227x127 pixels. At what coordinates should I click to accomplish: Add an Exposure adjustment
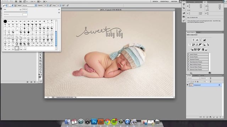(x=204, y=40)
